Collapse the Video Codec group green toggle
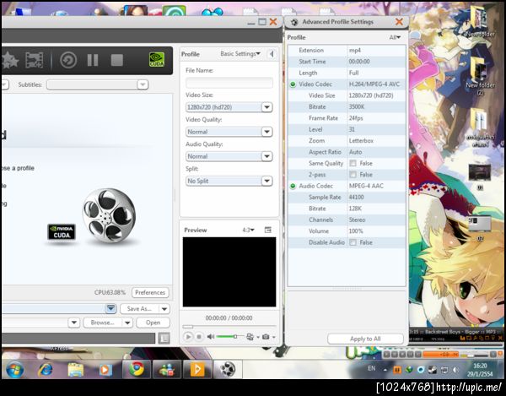 (x=293, y=84)
